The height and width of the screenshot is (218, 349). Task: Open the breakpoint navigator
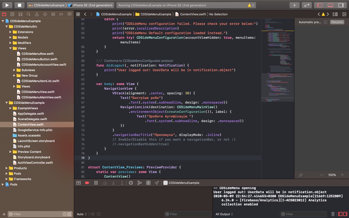tap(61, 14)
